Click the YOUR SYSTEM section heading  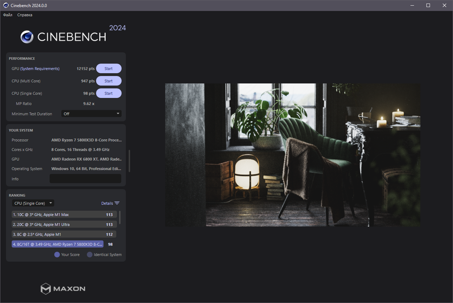coord(21,130)
